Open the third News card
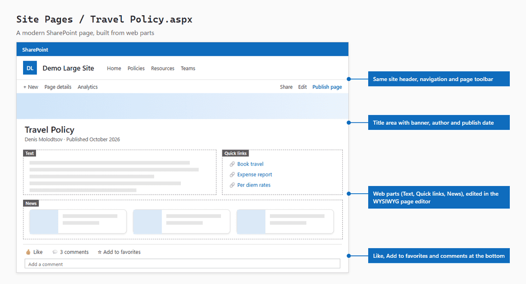The width and height of the screenshot is (526, 284). [x=285, y=221]
